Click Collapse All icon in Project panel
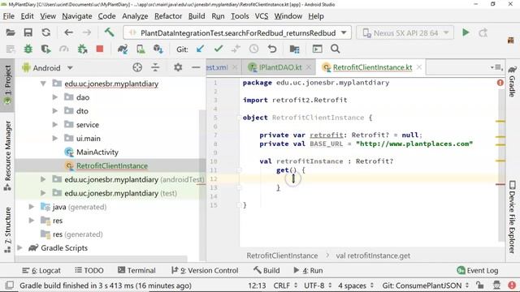520x292 pixels. point(155,67)
